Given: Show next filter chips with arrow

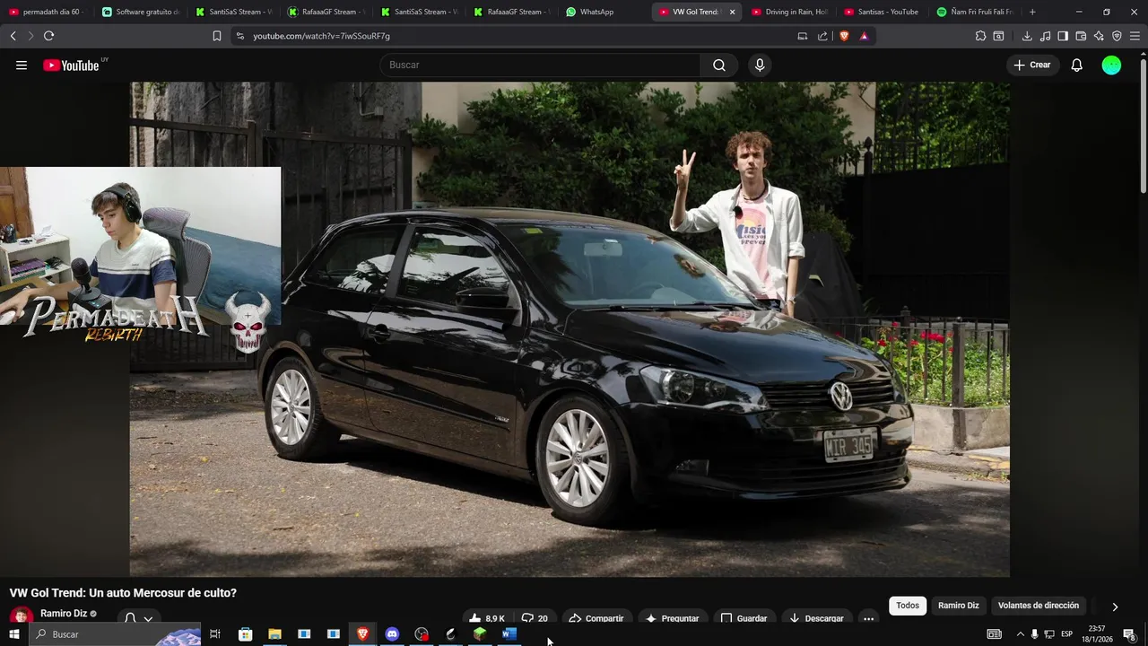Looking at the screenshot, I should click(1115, 607).
